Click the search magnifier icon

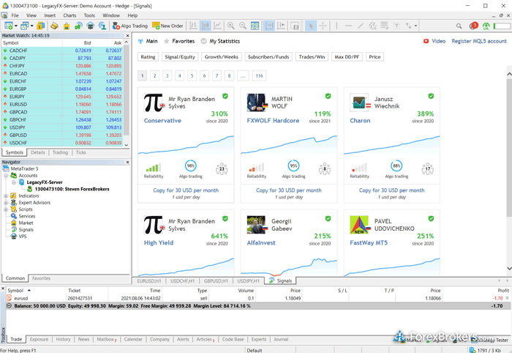pos(459,26)
